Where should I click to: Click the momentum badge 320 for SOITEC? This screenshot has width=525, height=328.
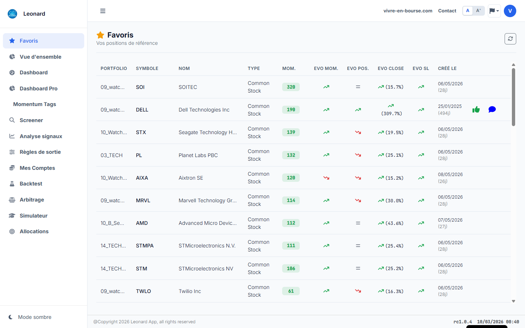[291, 87]
